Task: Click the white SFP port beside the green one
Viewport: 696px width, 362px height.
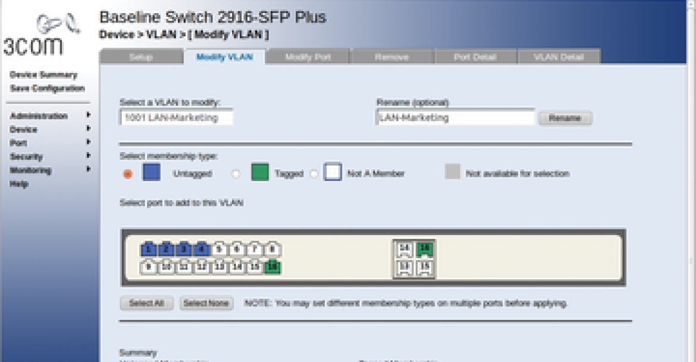Action: coord(404,250)
